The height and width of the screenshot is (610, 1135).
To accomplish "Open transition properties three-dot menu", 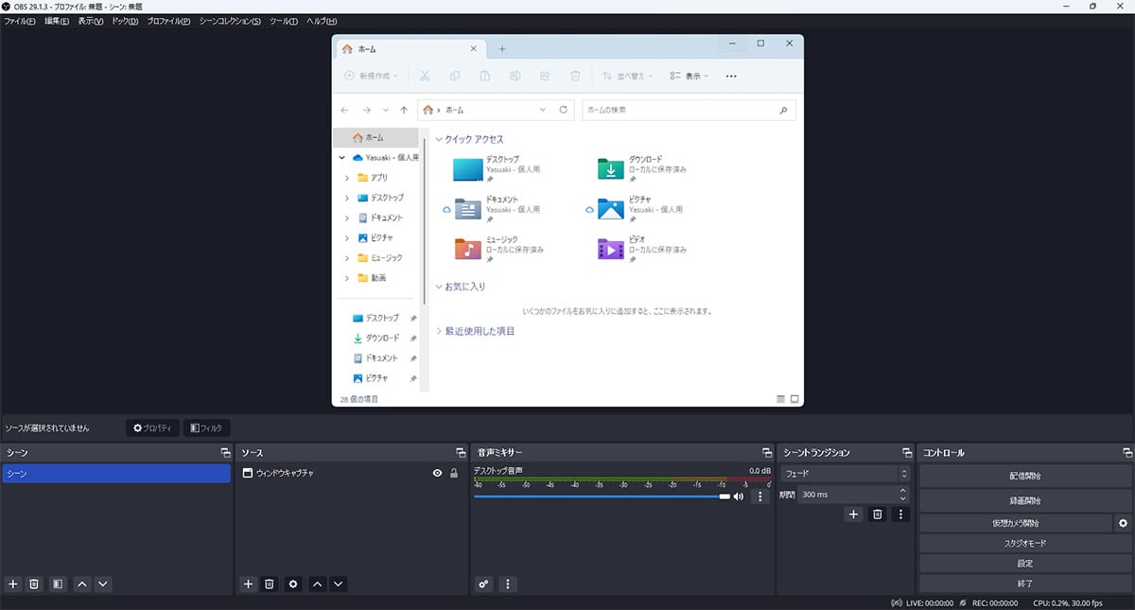I will (900, 514).
